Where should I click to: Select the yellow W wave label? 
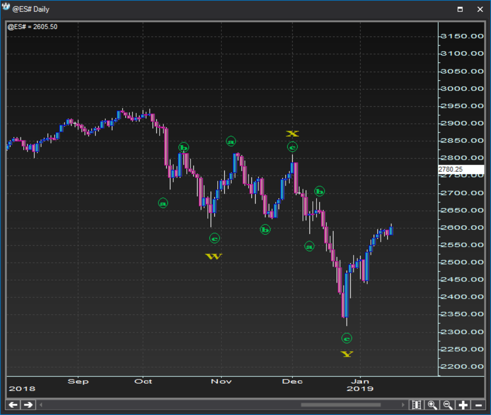214,256
